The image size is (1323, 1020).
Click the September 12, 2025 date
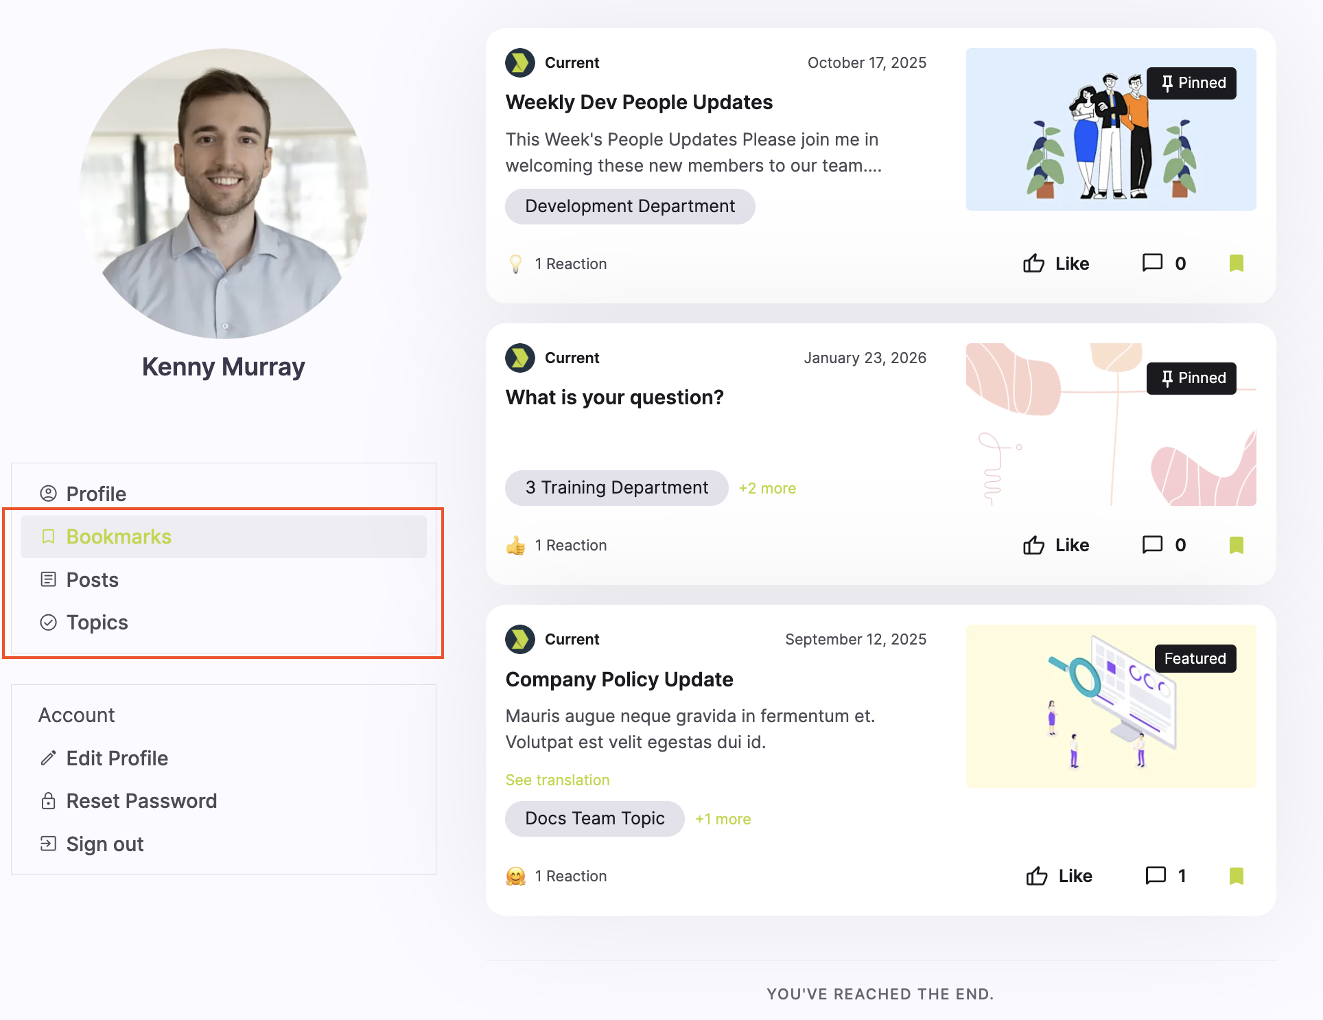[x=856, y=640]
